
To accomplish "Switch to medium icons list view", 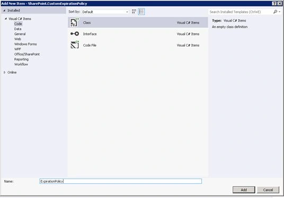I will 141,12.
